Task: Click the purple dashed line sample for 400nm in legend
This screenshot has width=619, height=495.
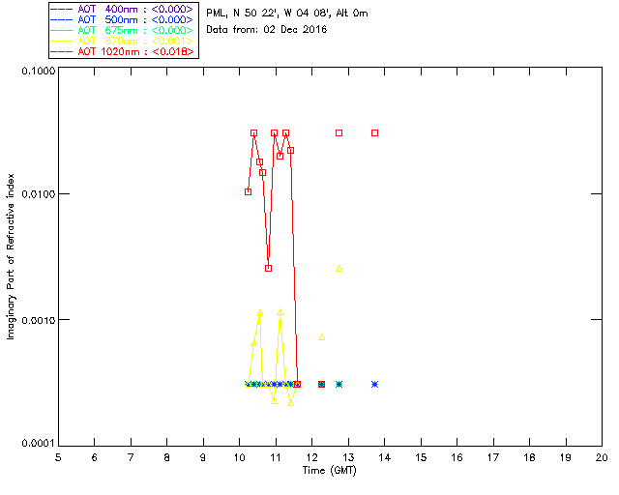Action: 62,9
